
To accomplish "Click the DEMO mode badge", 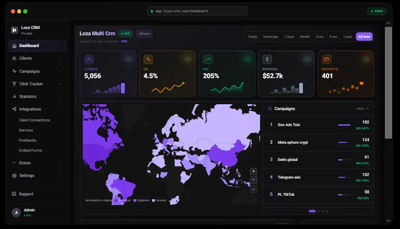I will tap(377, 11).
